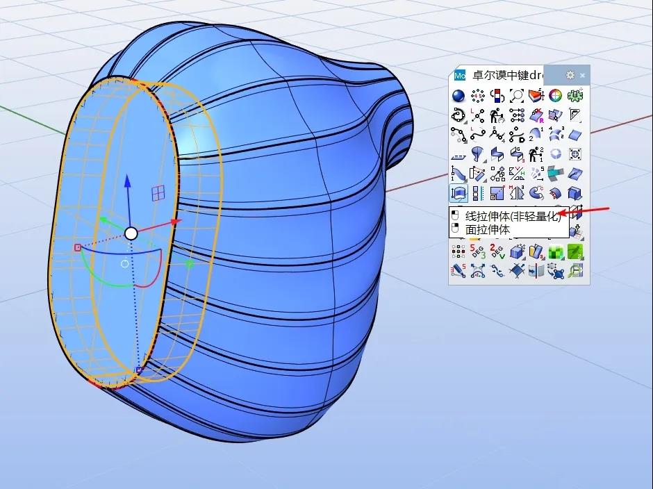Click the red-white-blue flip arrows icon
The width and height of the screenshot is (653, 489).
coord(497,96)
